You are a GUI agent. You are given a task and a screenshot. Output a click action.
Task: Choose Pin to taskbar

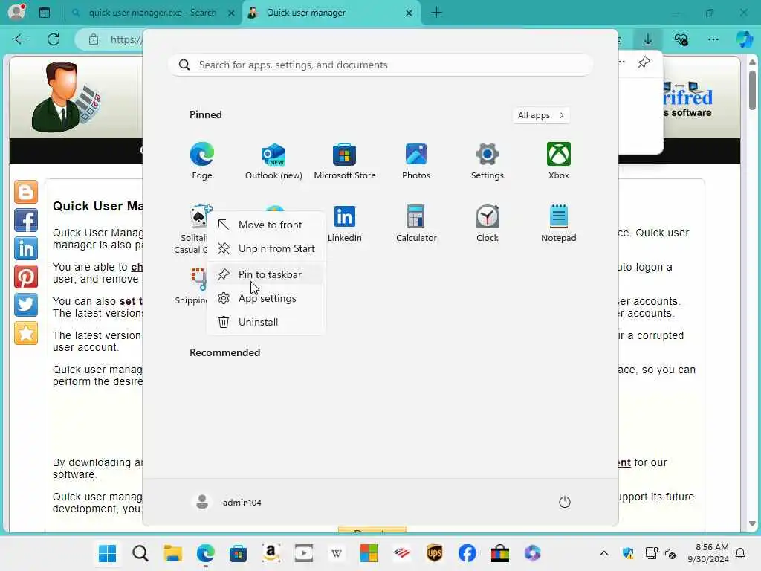coord(266,274)
